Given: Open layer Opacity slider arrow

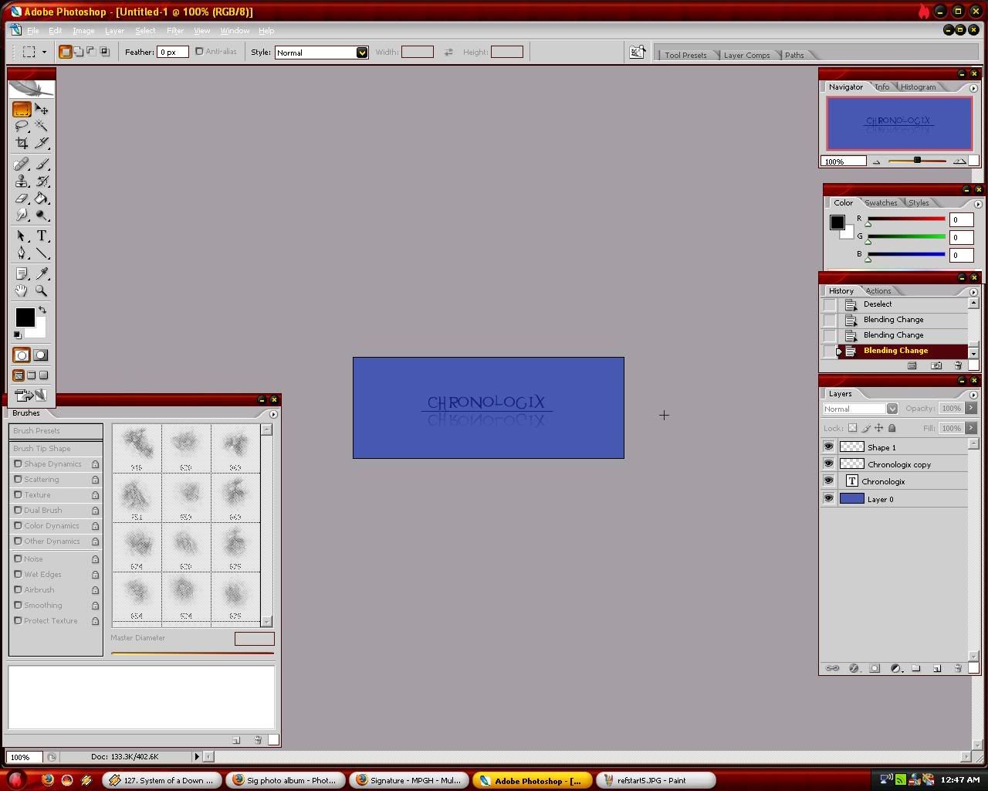Looking at the screenshot, I should pos(971,409).
